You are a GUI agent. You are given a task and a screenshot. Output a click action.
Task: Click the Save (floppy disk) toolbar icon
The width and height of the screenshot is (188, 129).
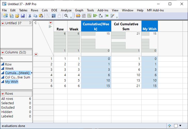point(23,16)
